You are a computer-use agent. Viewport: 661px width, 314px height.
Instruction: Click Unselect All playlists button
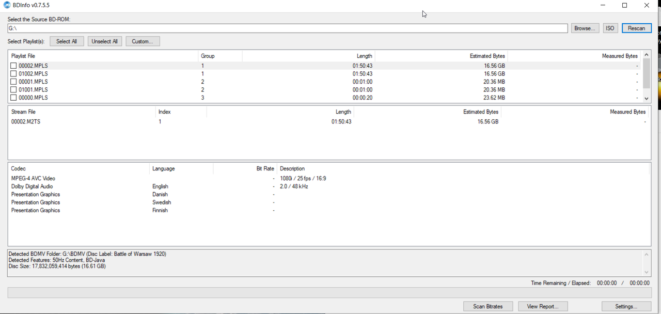coord(105,41)
